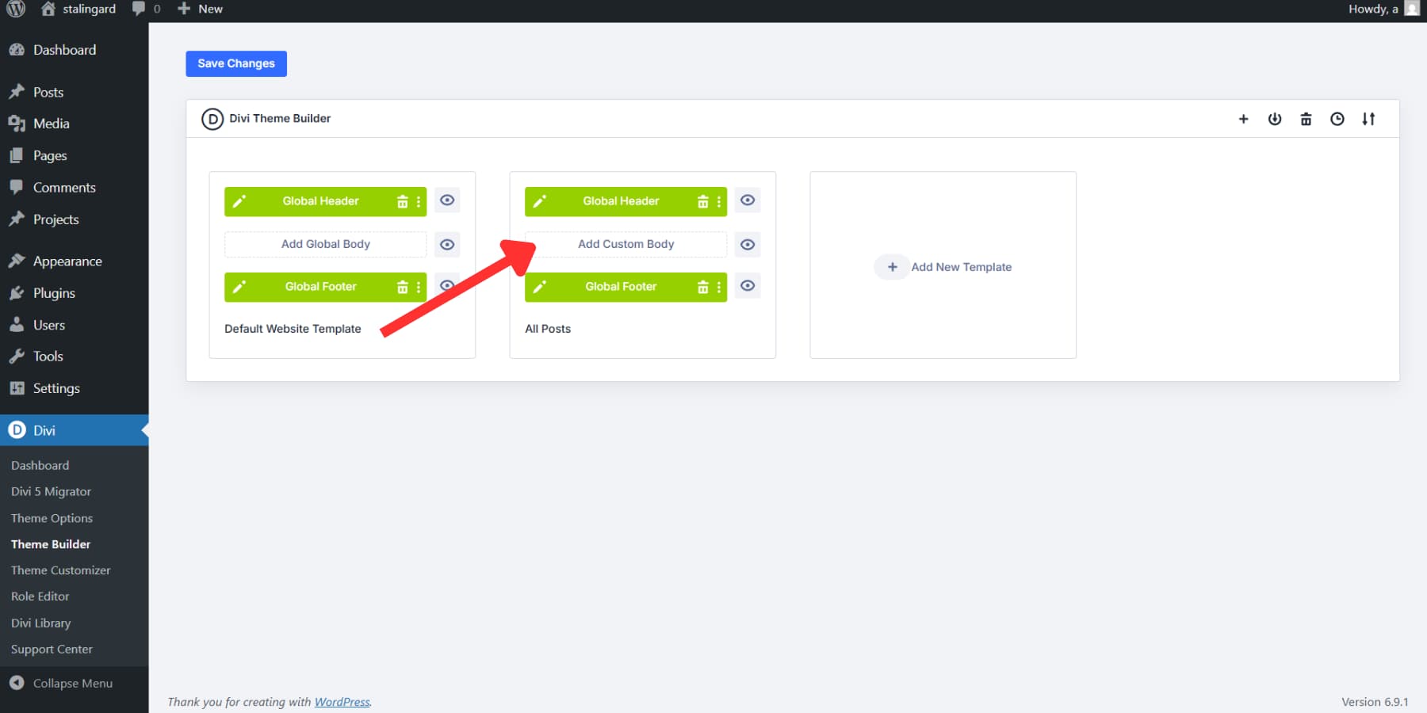Open Global Footer three-dots options menu
This screenshot has width=1427, height=713.
[x=419, y=287]
